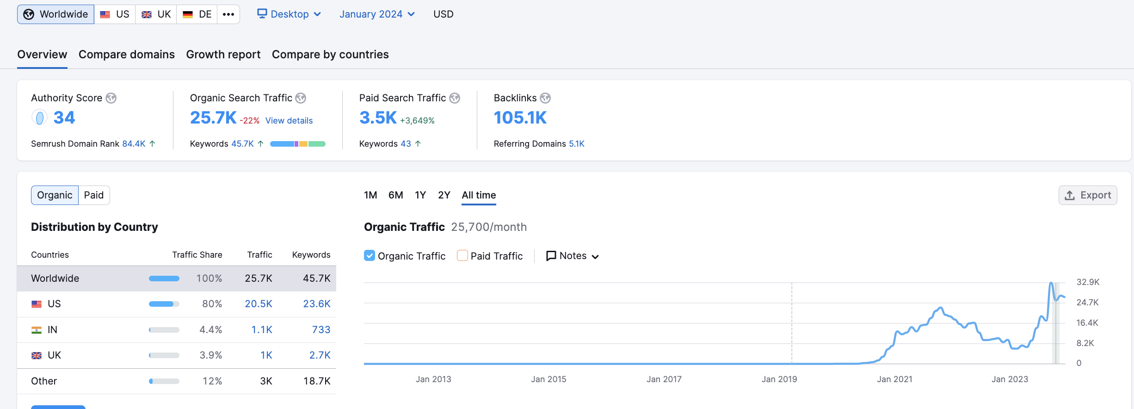Click the US flag icon in country table
Viewport: 1134px width, 409px height.
[x=37, y=304]
